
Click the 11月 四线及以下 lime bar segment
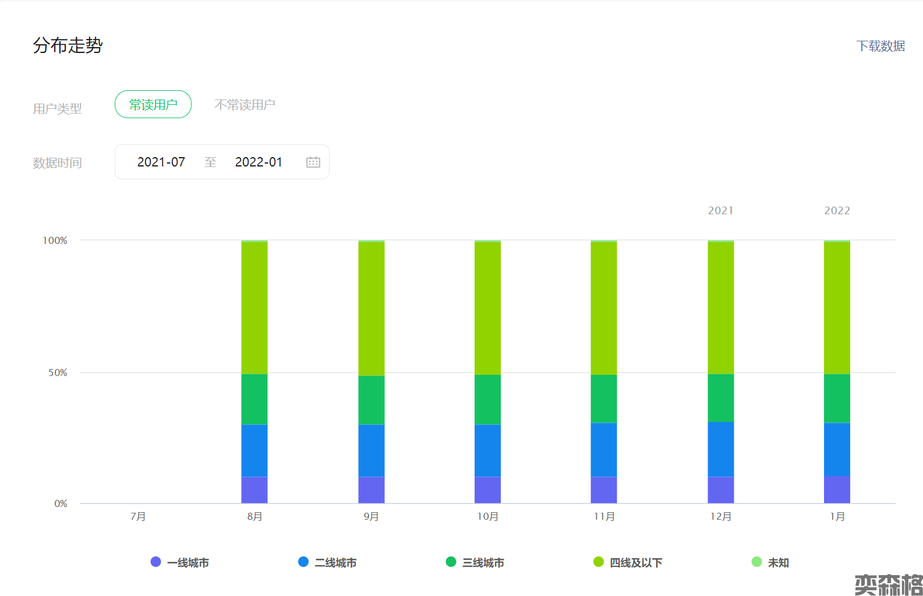point(604,307)
